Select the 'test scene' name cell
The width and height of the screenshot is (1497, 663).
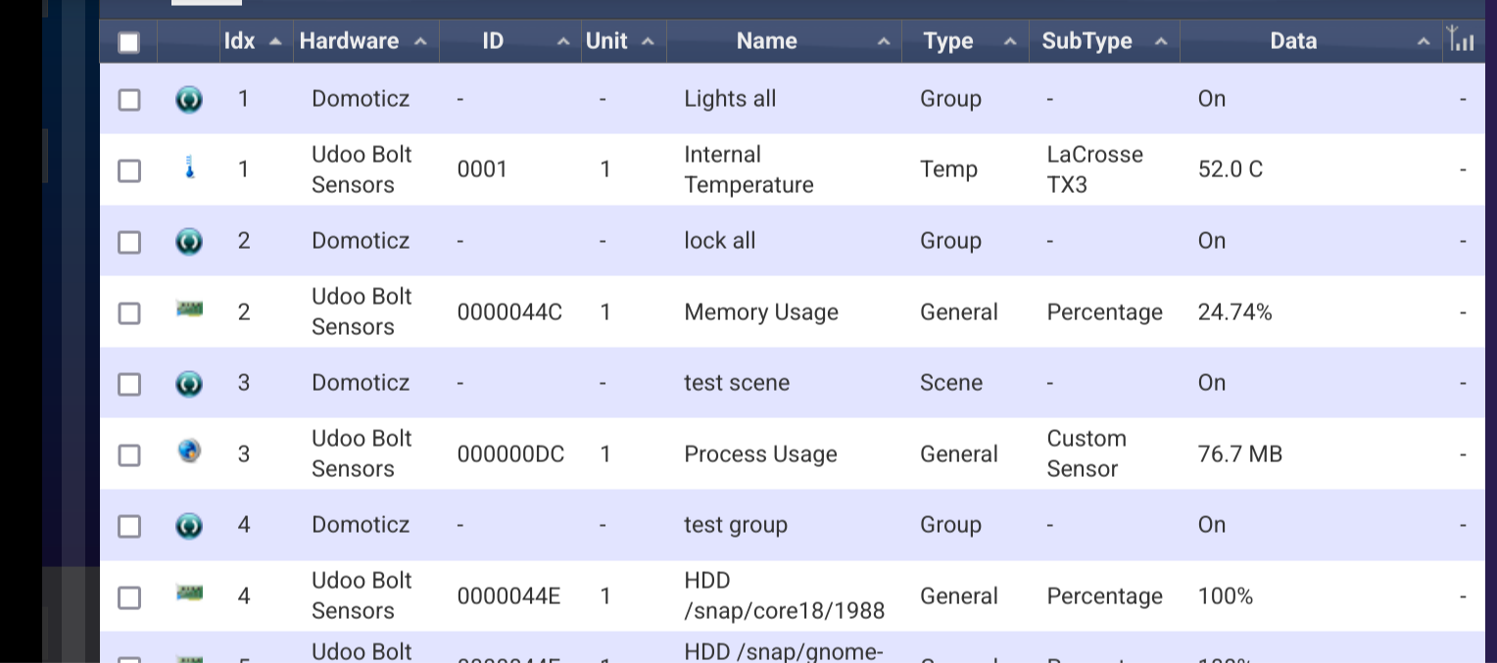pos(737,383)
